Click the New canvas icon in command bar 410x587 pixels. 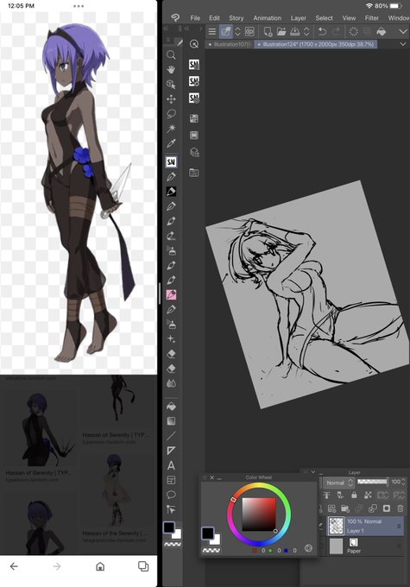coord(268,31)
